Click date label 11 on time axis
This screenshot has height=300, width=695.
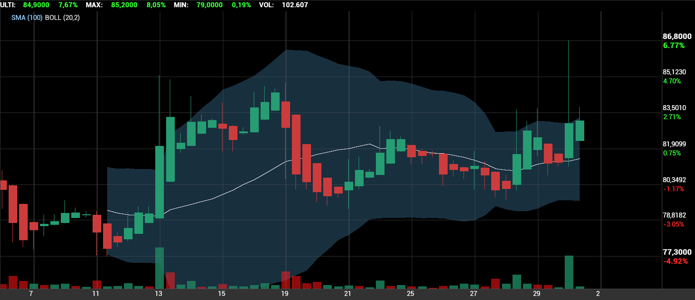click(95, 294)
